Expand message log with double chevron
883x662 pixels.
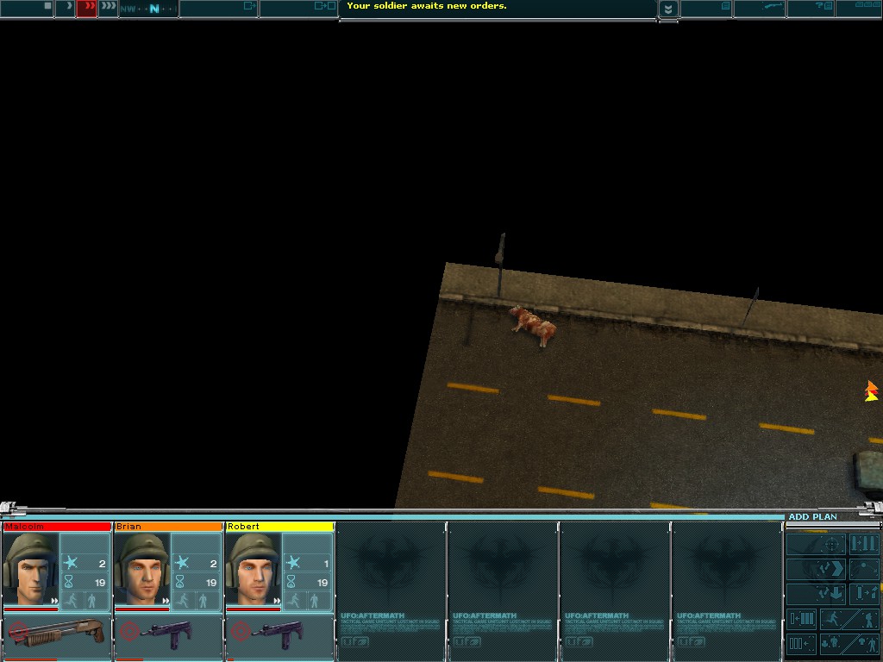tap(668, 9)
